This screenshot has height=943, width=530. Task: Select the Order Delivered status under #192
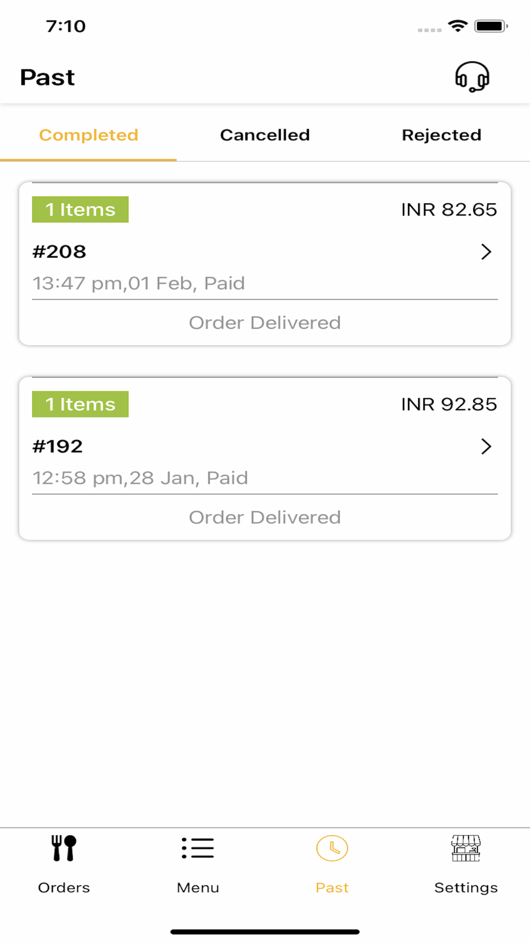(265, 517)
